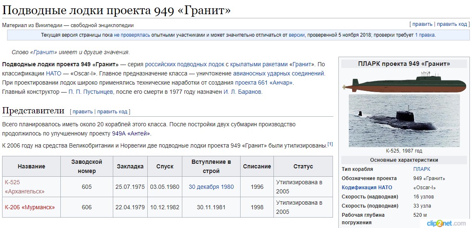Screen dimensions: 472x228
Task: Open the 'авианосных ударных соединений' link
Action: coord(278,73)
